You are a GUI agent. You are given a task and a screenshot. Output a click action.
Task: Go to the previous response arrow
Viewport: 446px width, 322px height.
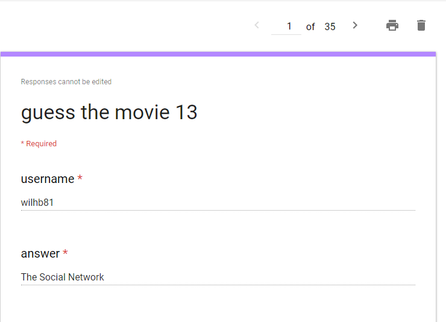click(257, 25)
